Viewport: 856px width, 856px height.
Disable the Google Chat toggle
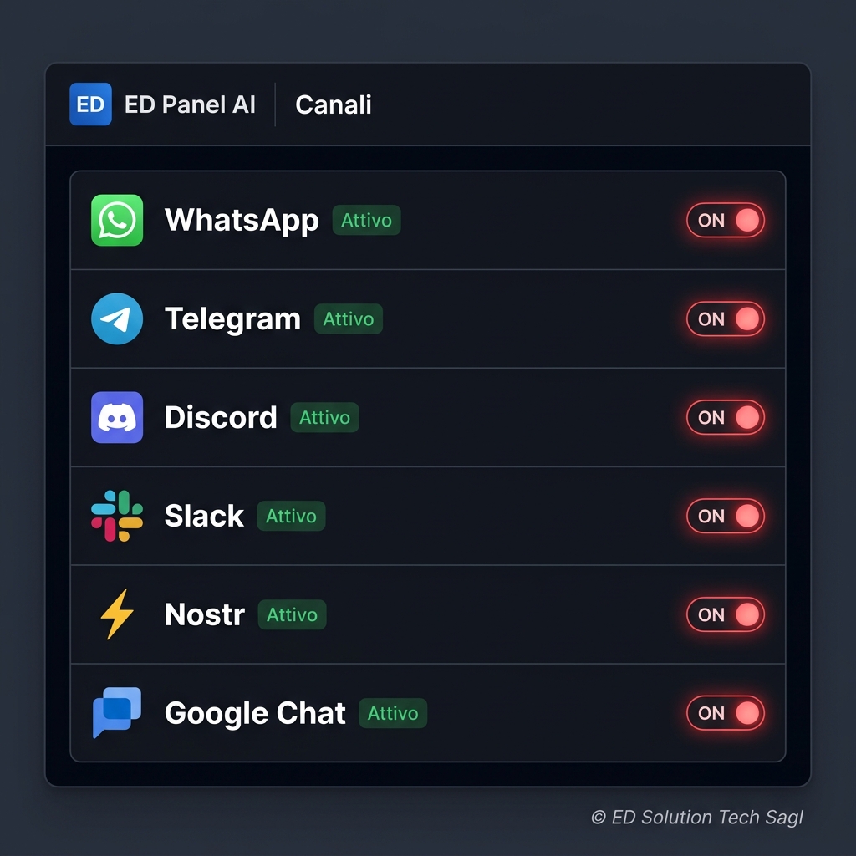(x=726, y=713)
